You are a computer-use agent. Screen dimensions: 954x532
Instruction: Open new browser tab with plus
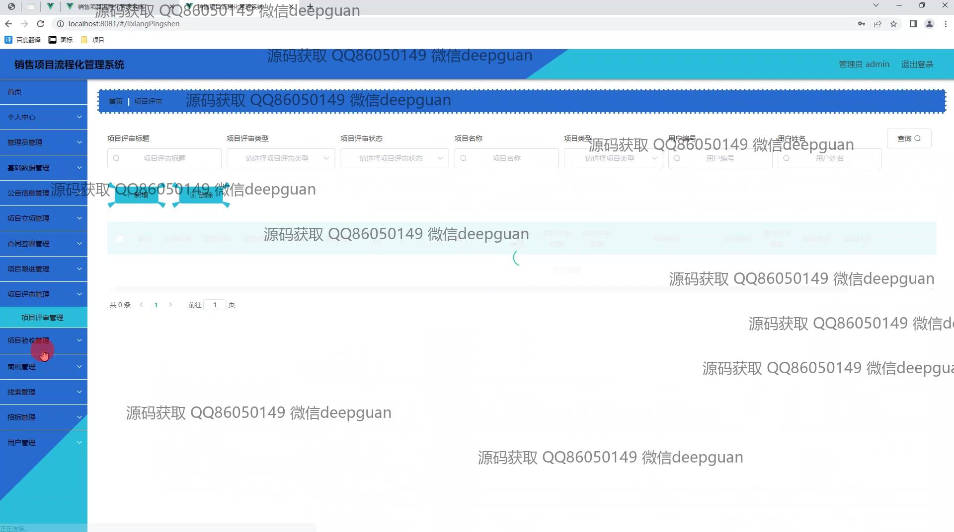tap(310, 6)
